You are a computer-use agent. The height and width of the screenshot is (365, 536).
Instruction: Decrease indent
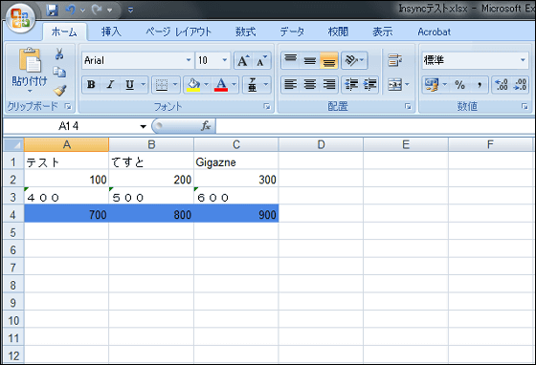(351, 85)
